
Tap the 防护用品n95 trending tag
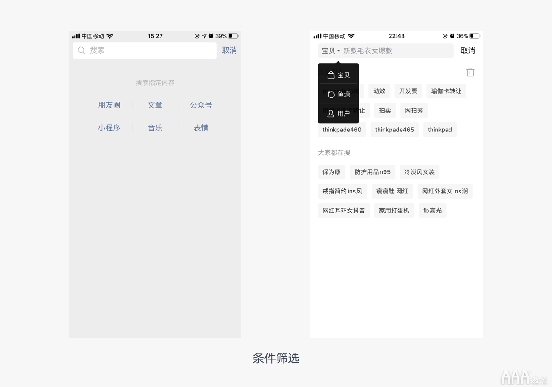coord(373,172)
